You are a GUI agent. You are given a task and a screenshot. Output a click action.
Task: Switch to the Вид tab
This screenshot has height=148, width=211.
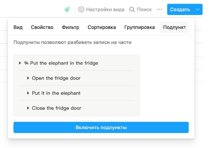coord(18,27)
